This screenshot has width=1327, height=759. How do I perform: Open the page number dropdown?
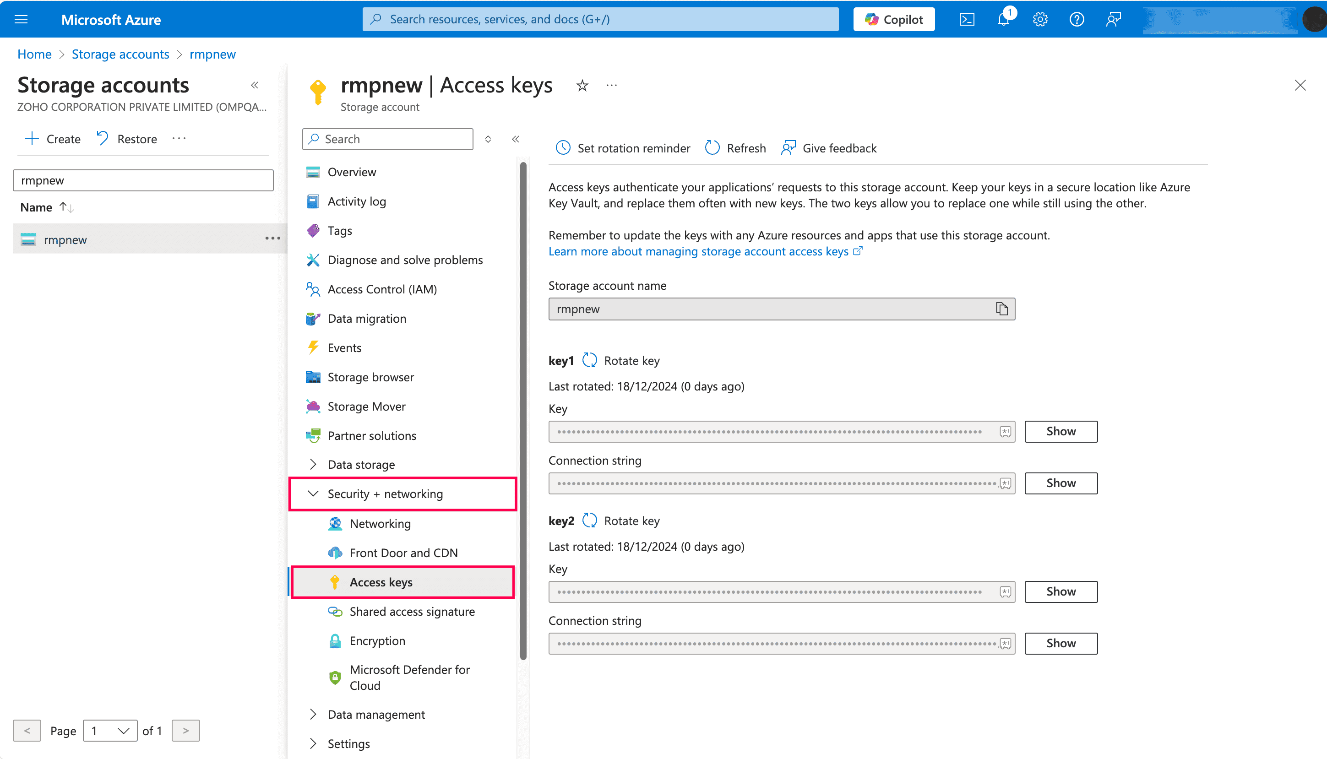(110, 730)
